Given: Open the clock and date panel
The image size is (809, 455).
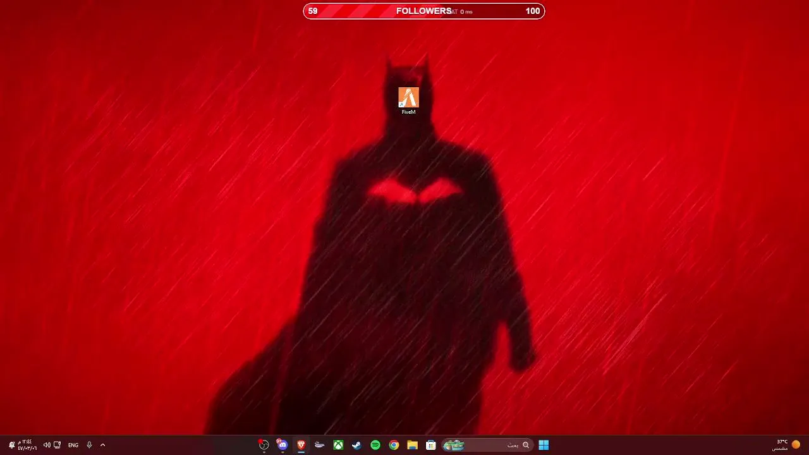Looking at the screenshot, I should point(27,445).
